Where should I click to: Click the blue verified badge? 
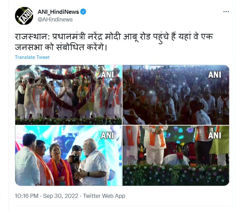click(x=83, y=12)
